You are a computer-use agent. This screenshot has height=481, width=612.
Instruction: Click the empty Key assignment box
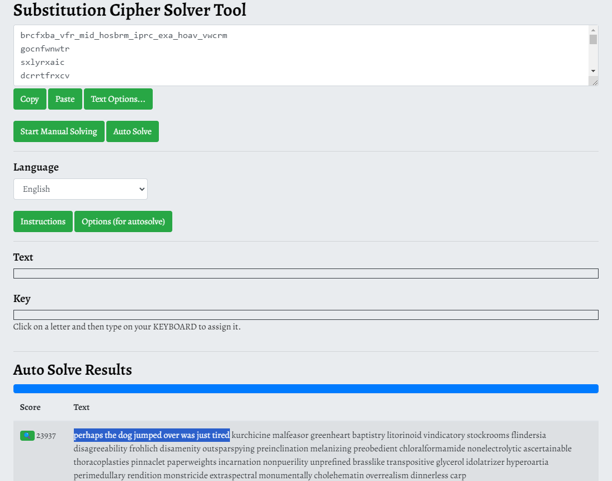tap(305, 315)
